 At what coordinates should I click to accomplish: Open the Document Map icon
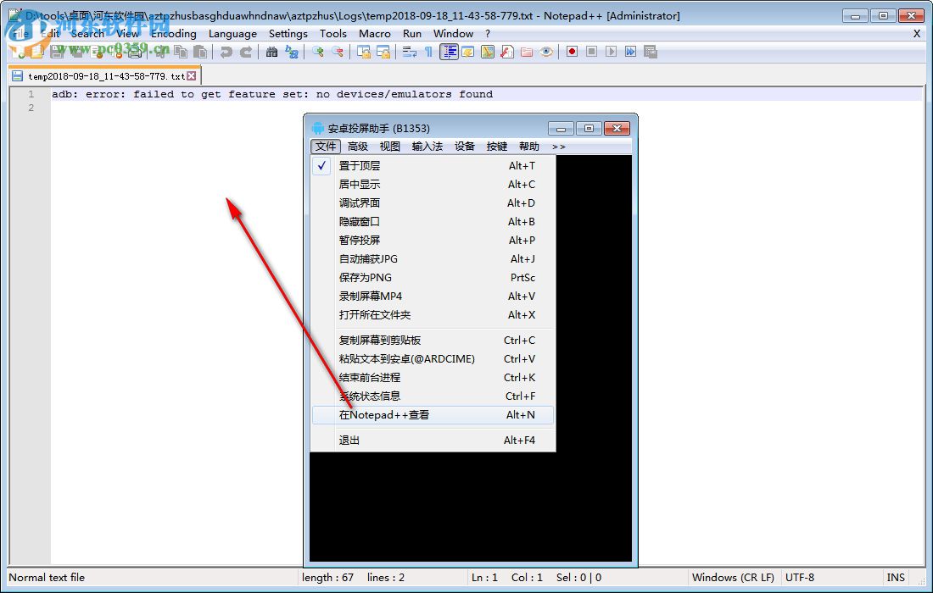tap(488, 53)
